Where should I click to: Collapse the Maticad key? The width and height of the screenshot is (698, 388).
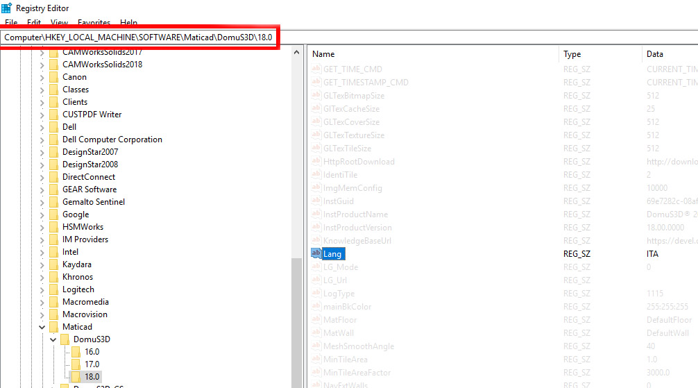[x=42, y=327]
